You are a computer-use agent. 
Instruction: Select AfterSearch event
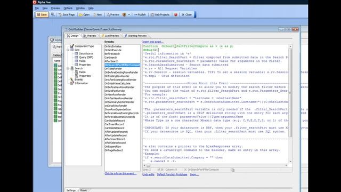[x=111, y=61]
